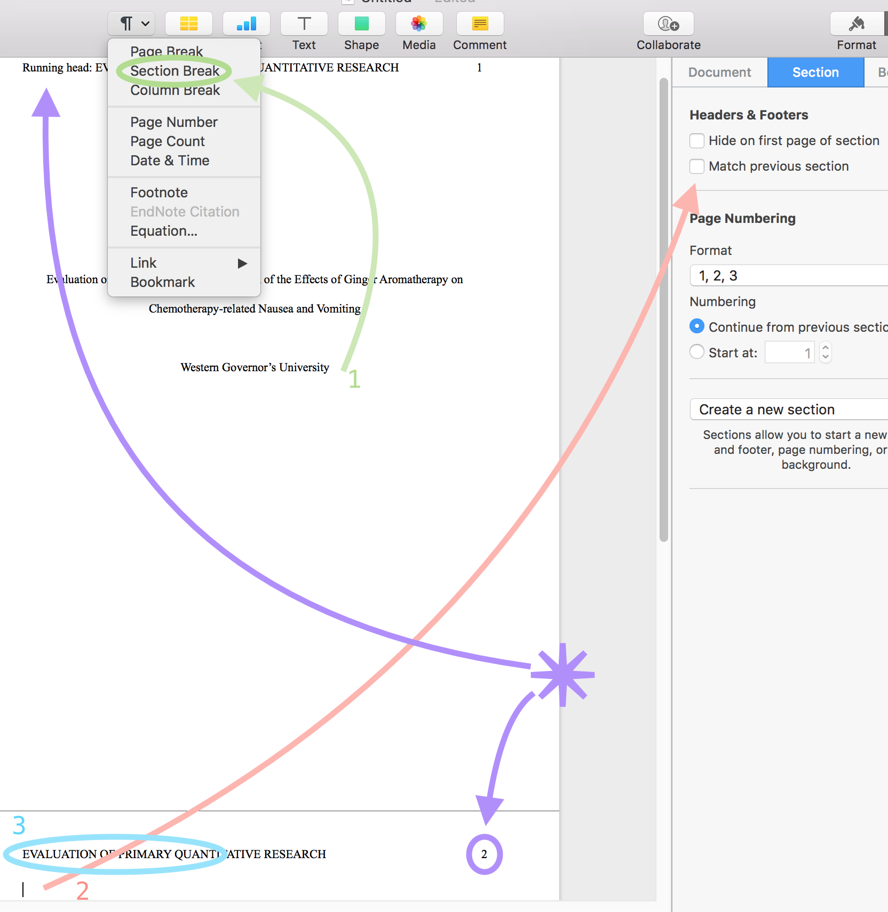Screen dimensions: 888x912
Task: Enable Hide on first page of section
Action: [x=697, y=141]
